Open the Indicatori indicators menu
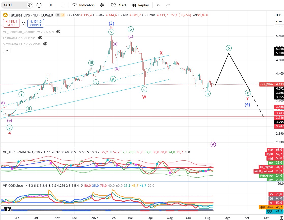284x220 pixels. coord(84,5)
